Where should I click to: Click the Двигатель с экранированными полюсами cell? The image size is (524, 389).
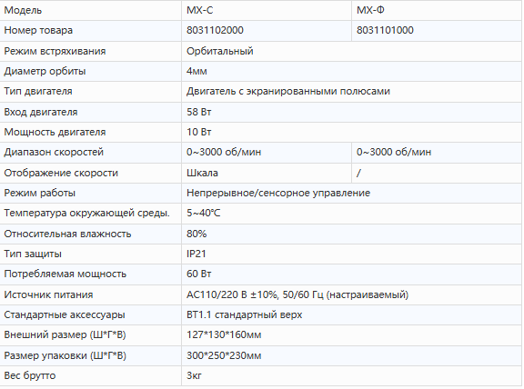[351, 92]
